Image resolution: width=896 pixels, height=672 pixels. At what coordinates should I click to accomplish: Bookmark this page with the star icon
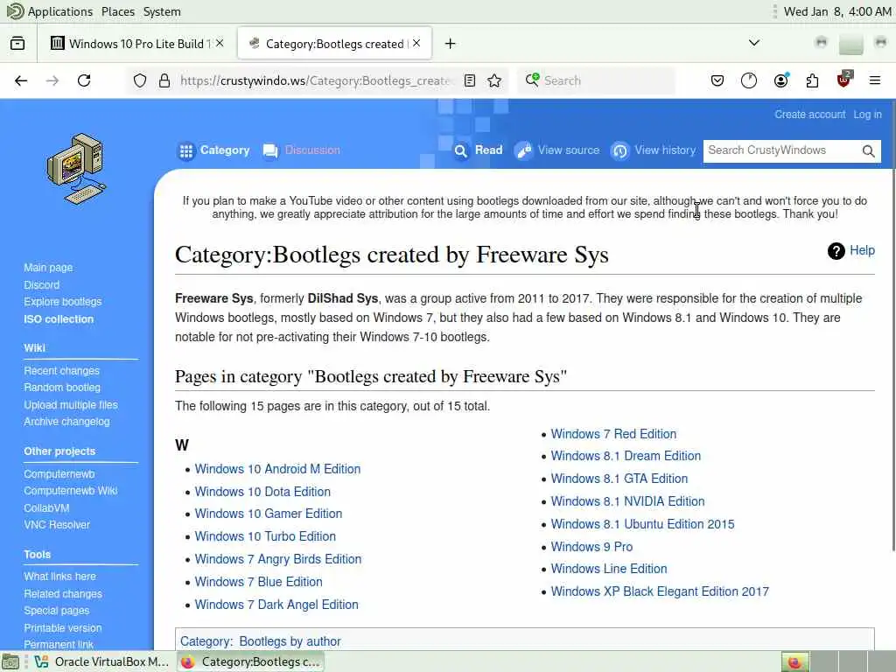(x=495, y=80)
